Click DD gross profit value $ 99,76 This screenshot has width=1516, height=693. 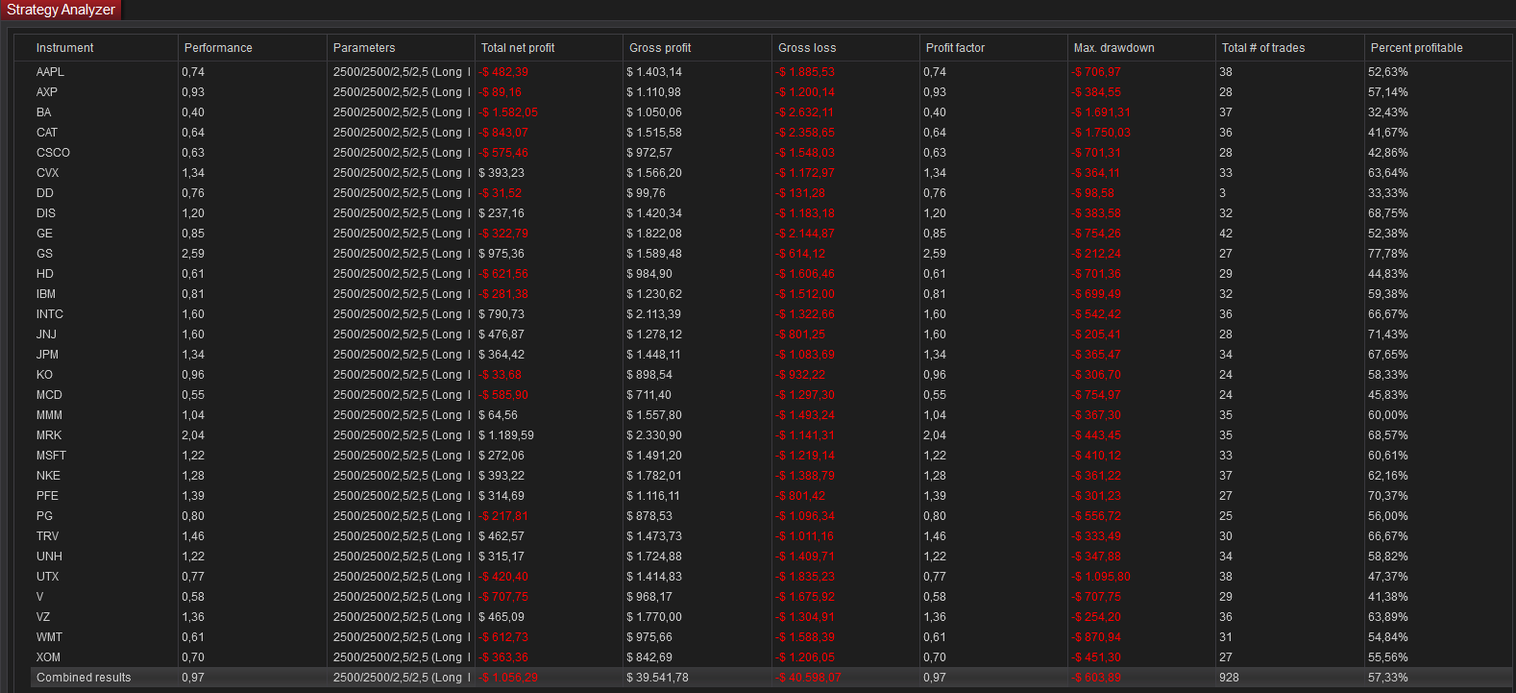tap(646, 193)
